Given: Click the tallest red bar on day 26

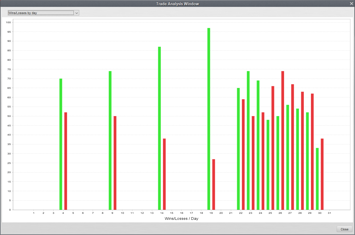Looking at the screenshot, I should [x=283, y=140].
